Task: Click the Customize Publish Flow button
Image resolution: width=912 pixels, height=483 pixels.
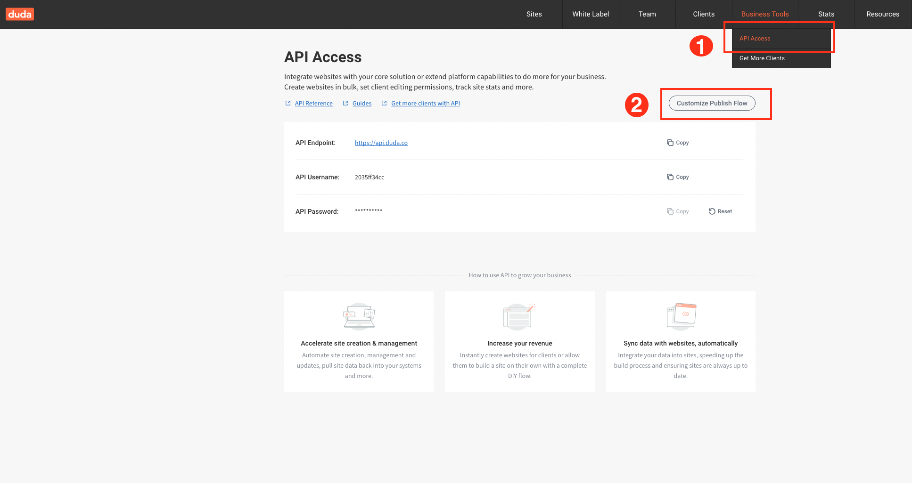Action: [x=712, y=103]
